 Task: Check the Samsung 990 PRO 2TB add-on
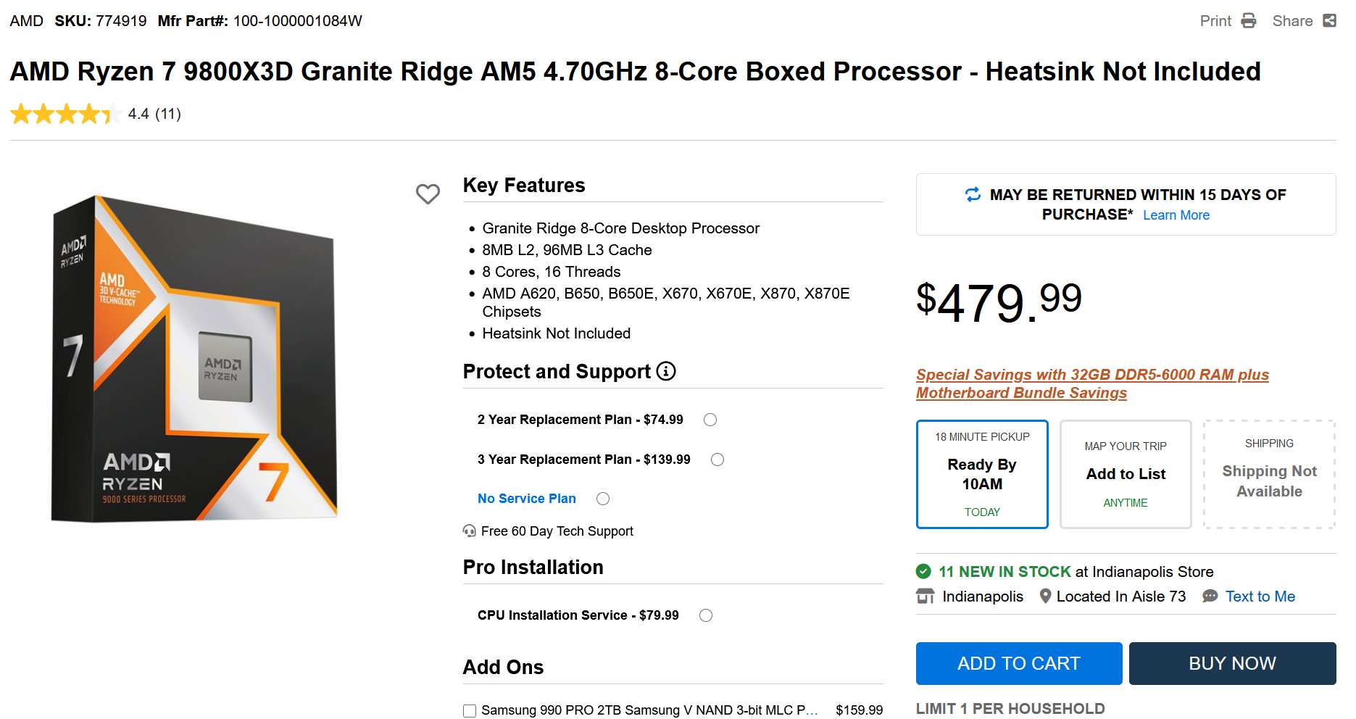point(470,711)
